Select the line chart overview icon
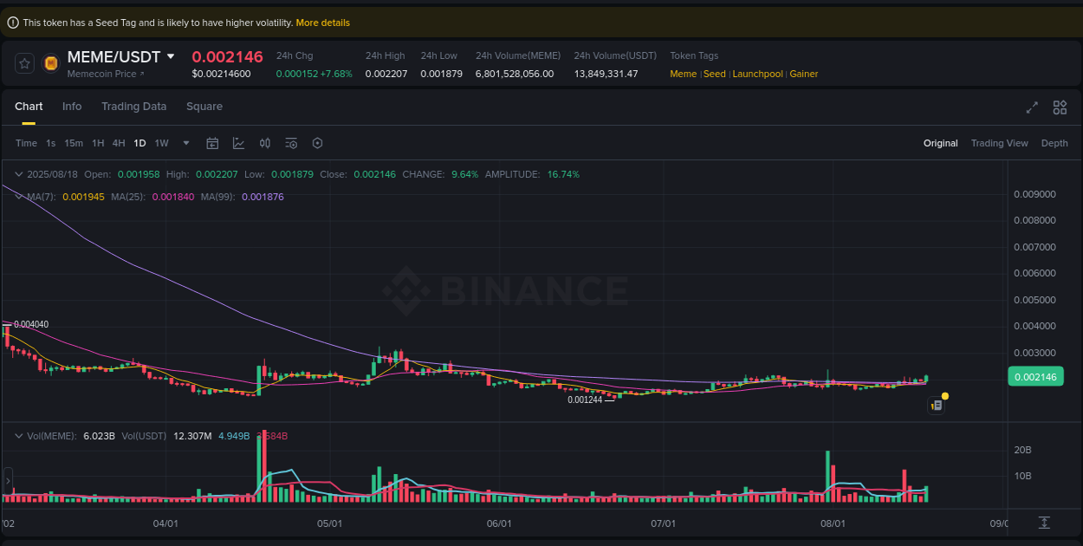The image size is (1083, 546). click(x=239, y=143)
